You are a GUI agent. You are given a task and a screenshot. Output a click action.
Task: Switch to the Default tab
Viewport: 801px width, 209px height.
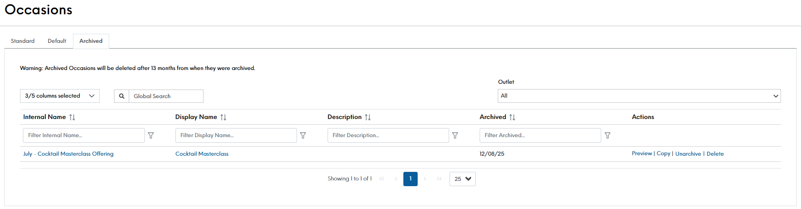(57, 41)
